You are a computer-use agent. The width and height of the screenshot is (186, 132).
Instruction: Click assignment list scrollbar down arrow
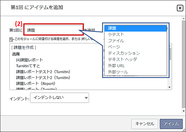tap(170, 87)
